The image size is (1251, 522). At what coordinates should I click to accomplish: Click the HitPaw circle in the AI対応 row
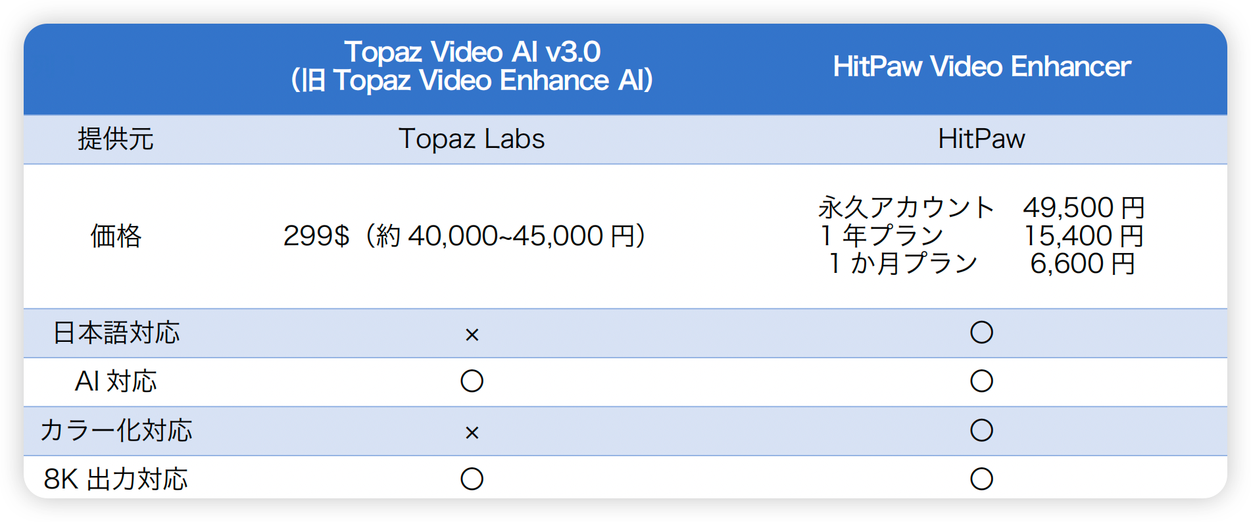981,381
